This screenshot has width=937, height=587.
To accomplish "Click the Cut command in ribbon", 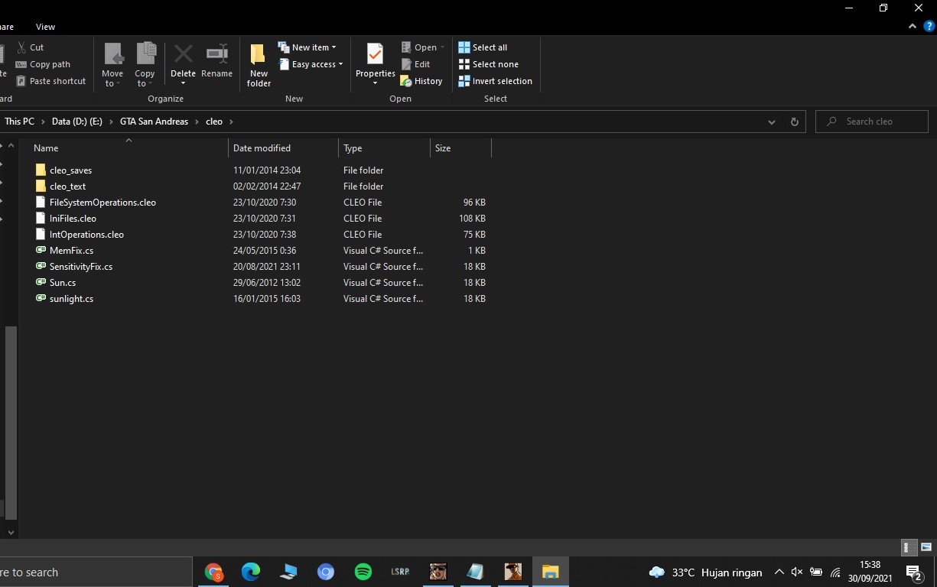I will [x=31, y=47].
